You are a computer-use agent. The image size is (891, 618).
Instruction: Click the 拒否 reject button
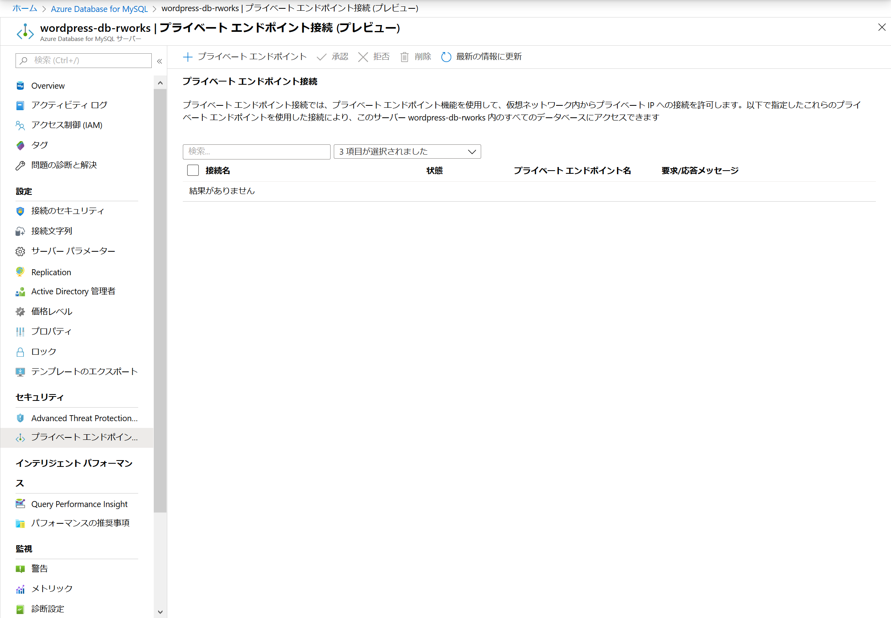374,57
